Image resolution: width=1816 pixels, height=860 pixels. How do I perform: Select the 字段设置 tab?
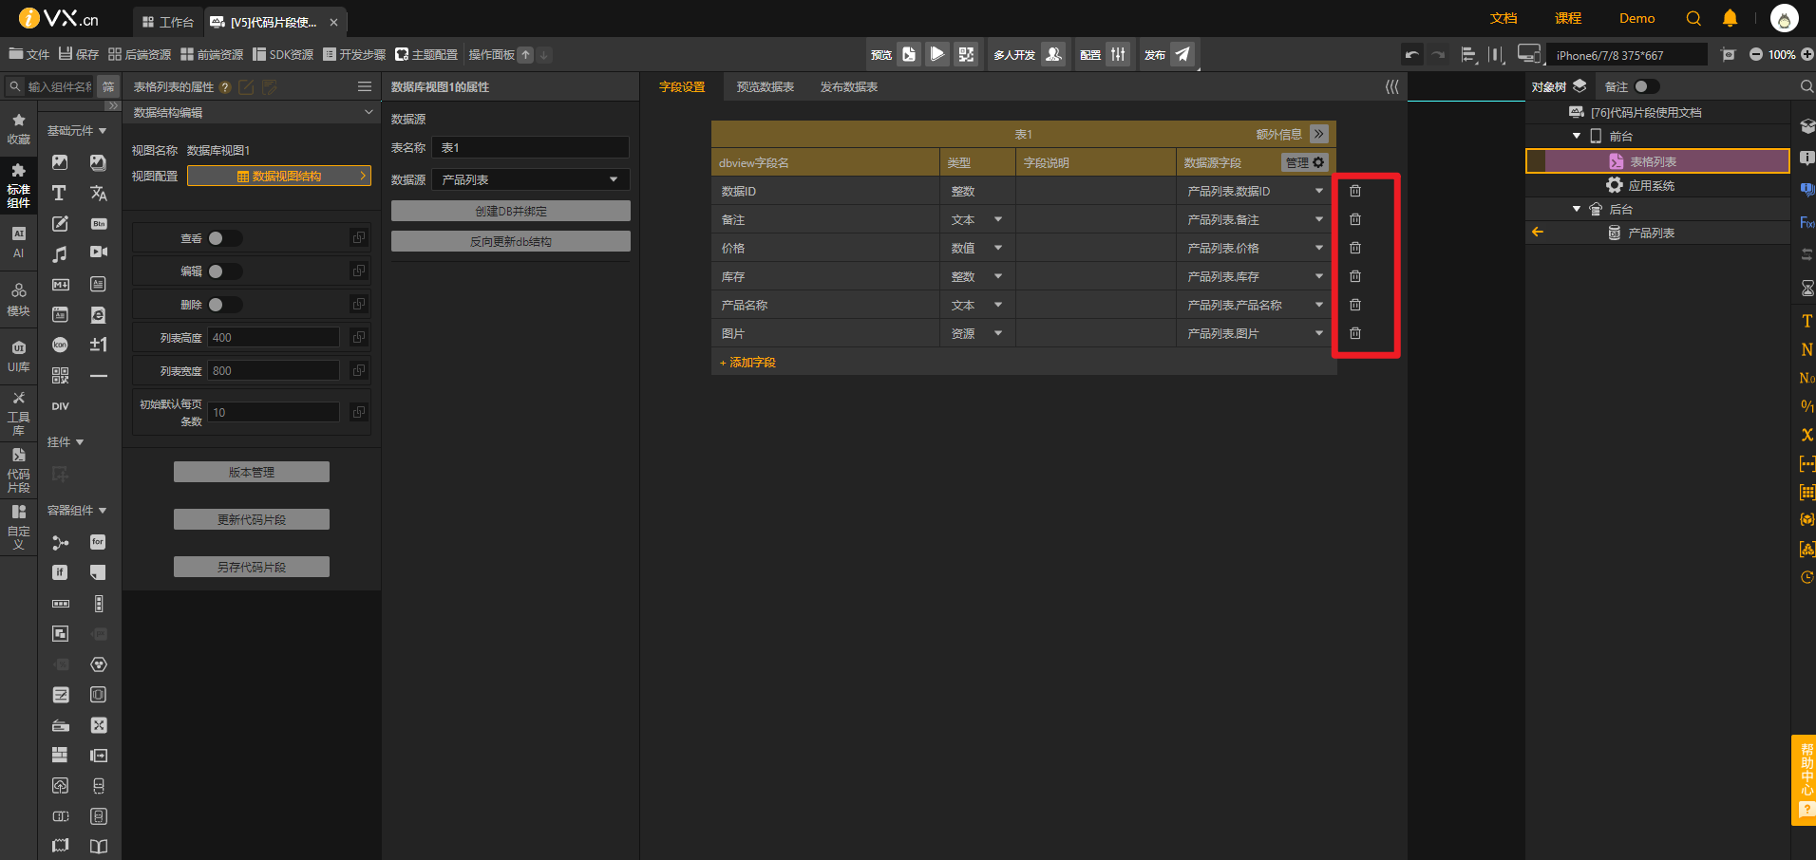(682, 87)
